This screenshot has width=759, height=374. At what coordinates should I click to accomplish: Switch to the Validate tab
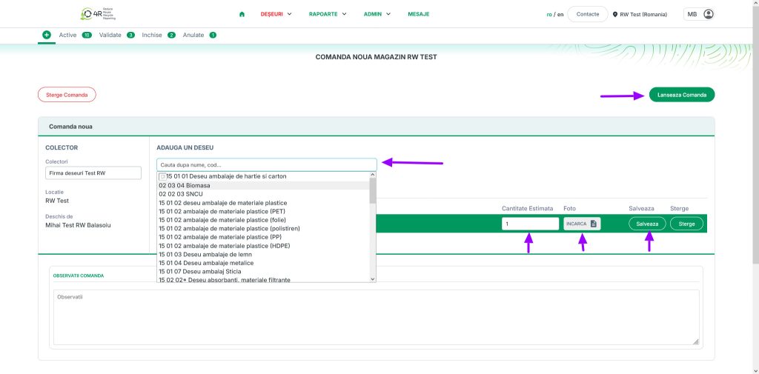click(x=110, y=35)
